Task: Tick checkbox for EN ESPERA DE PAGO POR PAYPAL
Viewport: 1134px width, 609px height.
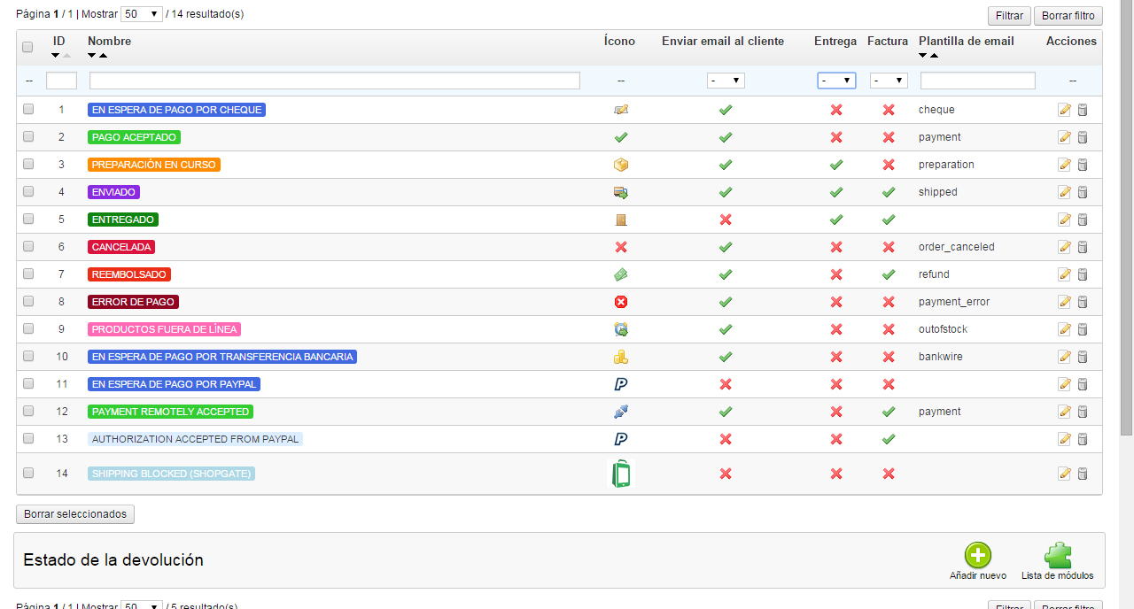Action: click(28, 384)
